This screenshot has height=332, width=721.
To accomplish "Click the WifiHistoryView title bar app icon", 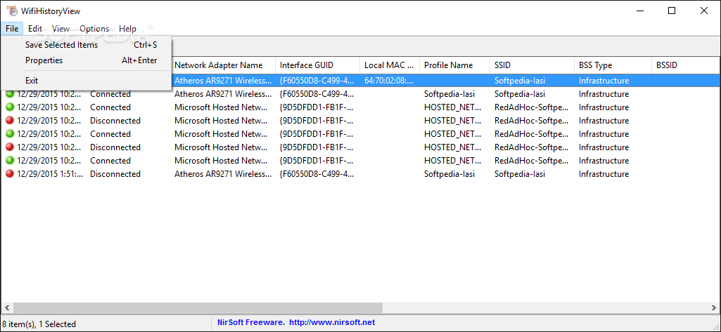I will [x=11, y=11].
